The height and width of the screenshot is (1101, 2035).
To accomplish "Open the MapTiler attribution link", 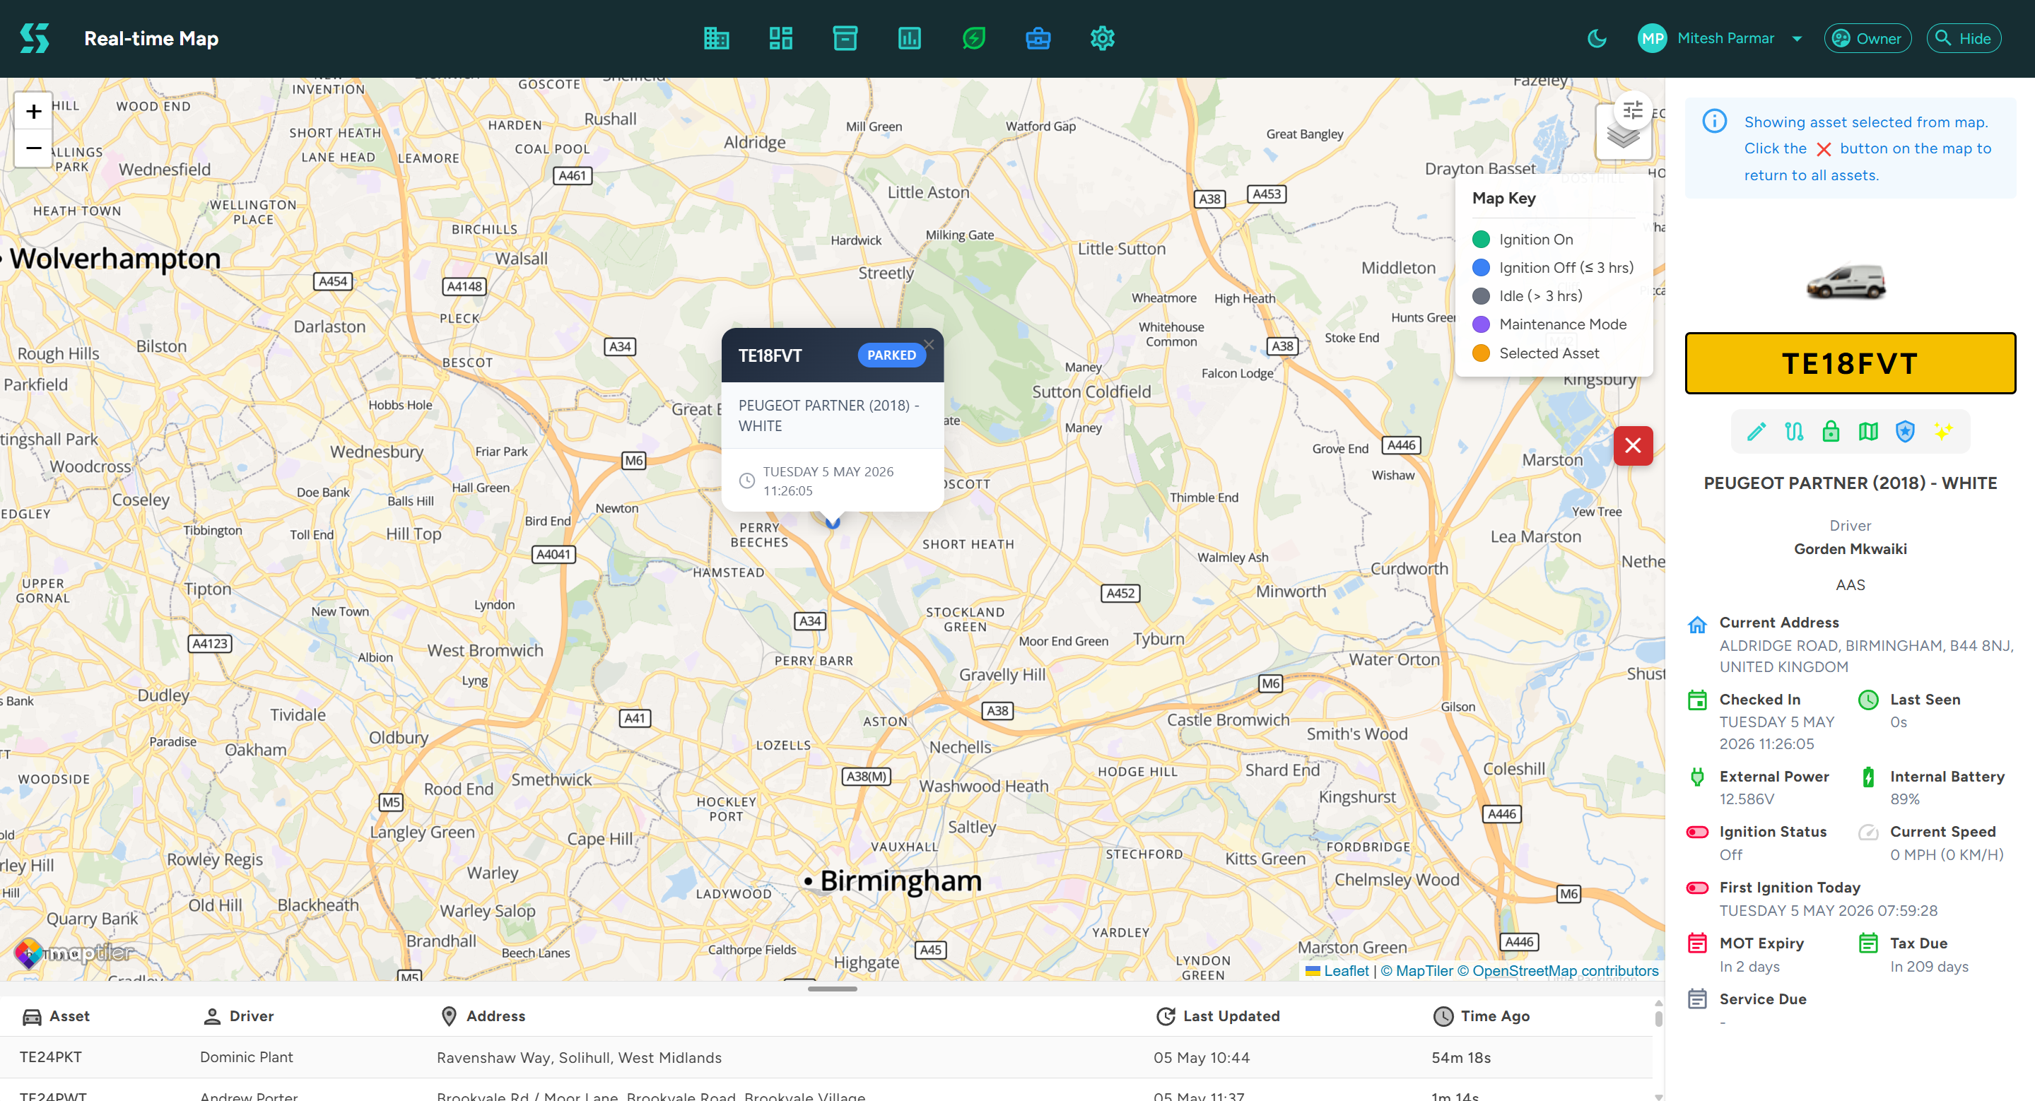I will [x=1417, y=971].
